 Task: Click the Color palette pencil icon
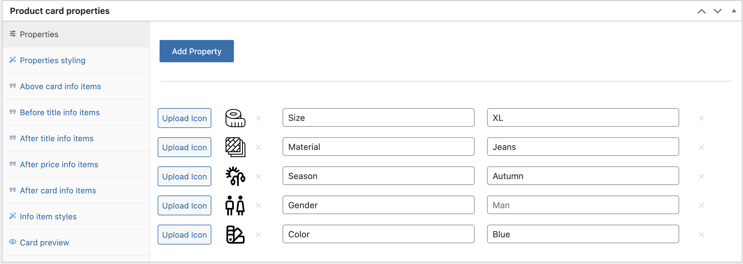click(x=235, y=235)
